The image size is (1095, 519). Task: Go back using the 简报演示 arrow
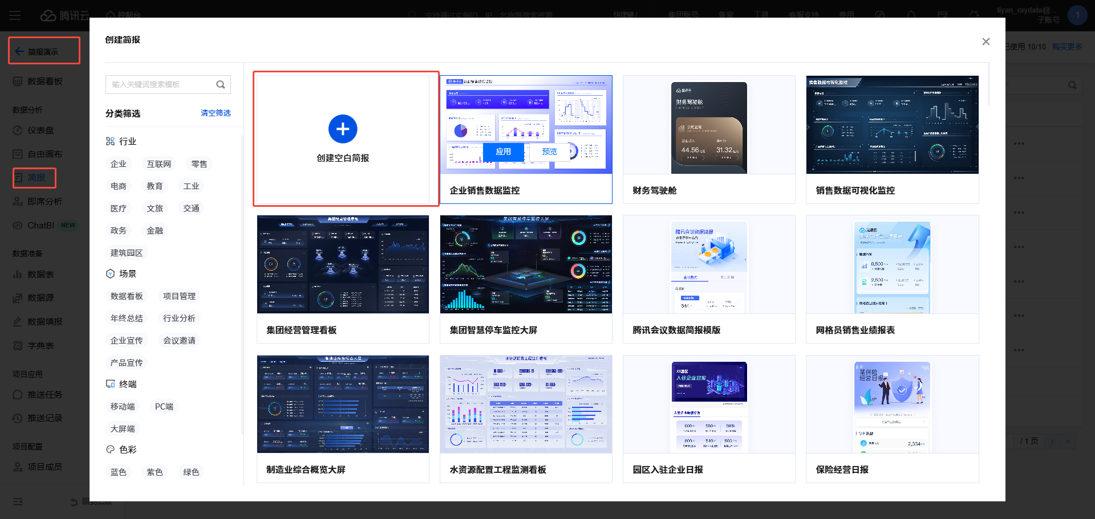tap(19, 51)
